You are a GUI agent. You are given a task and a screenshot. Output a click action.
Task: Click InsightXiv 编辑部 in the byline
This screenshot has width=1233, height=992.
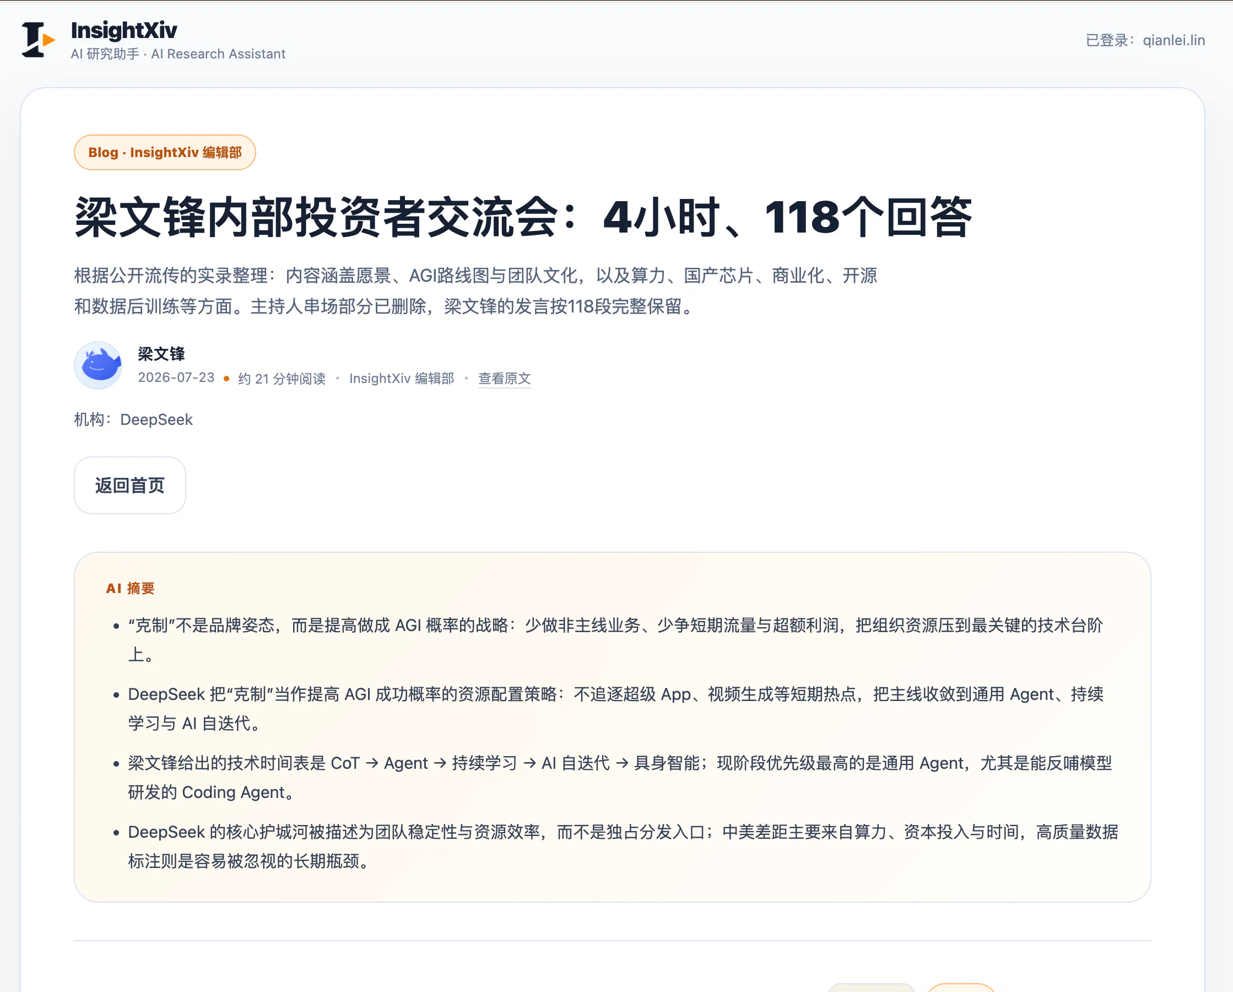(402, 378)
